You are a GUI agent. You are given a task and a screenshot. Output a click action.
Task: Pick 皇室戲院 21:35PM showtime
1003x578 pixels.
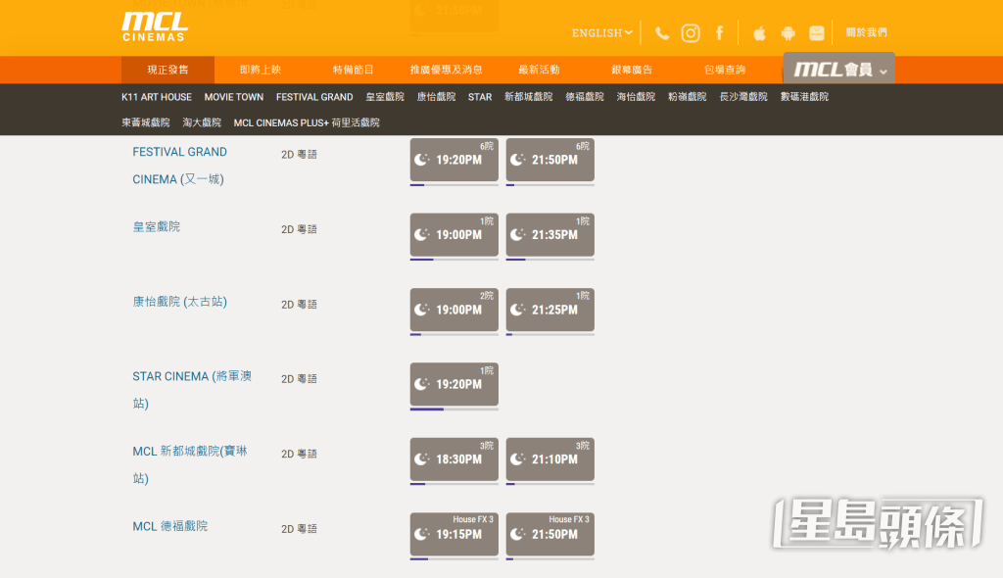click(550, 235)
